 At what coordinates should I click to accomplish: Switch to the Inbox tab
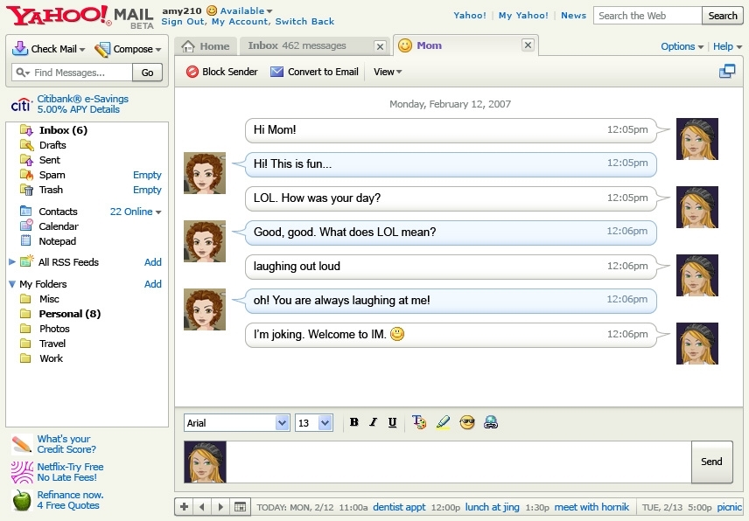297,46
